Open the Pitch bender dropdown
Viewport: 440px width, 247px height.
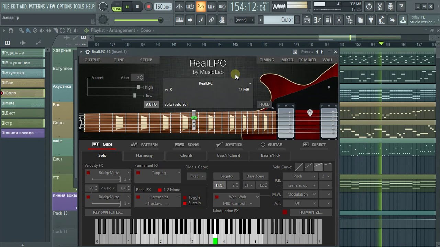click(x=300, y=176)
